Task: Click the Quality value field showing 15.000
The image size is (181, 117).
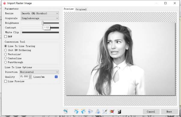Action: point(24,77)
